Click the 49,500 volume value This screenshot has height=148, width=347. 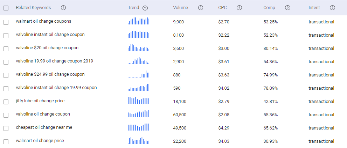click(180, 128)
